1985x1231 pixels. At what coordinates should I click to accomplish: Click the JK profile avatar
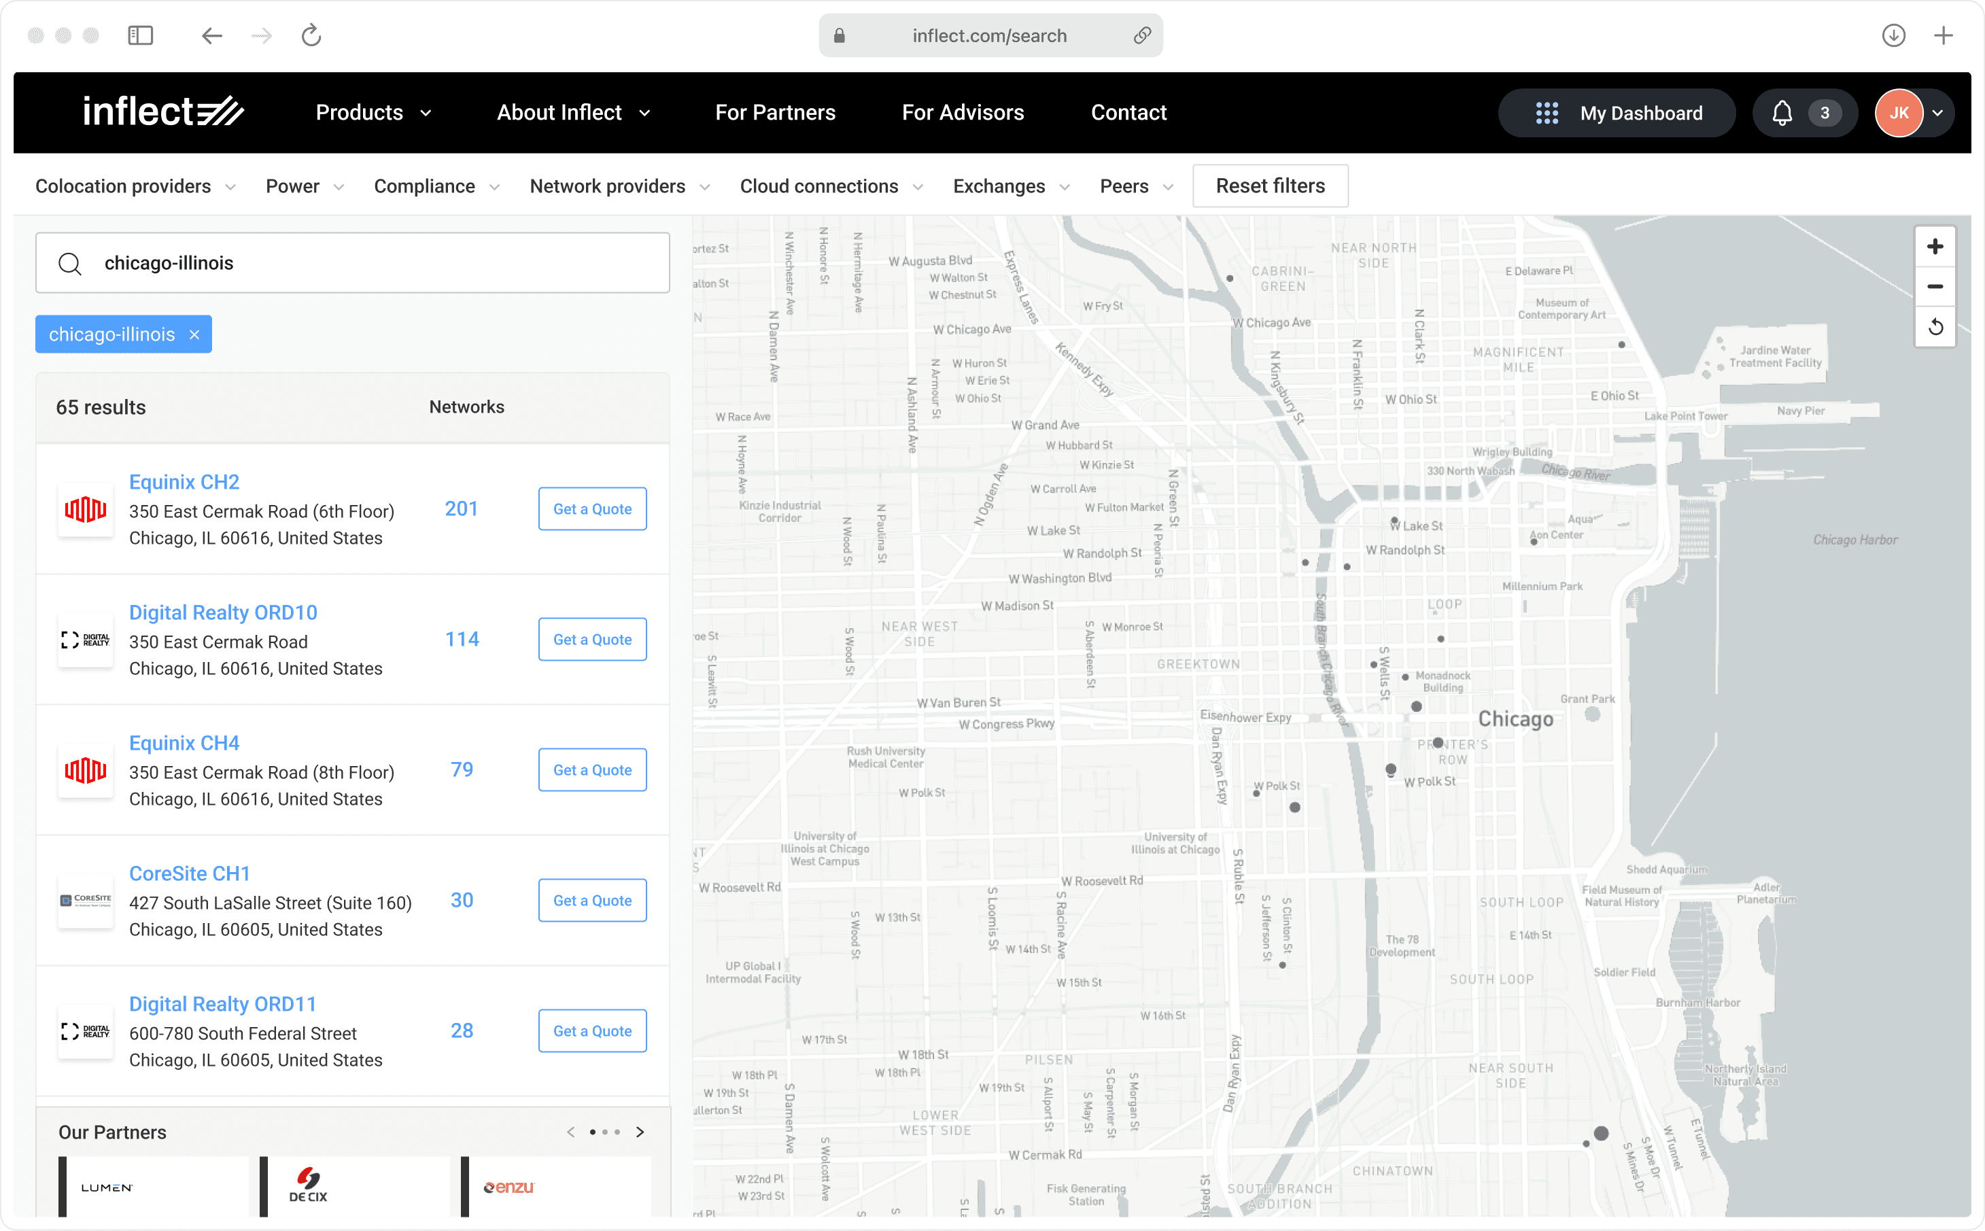[x=1899, y=113]
